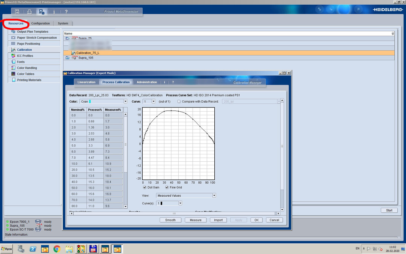Open the Process Calibration tab
The image size is (406, 254).
pyautogui.click(x=116, y=82)
